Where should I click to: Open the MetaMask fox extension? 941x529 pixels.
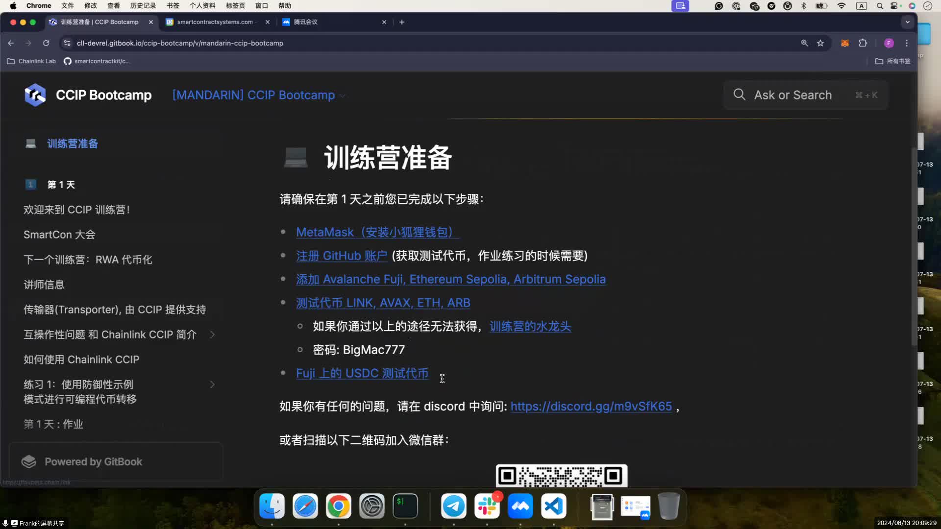point(845,43)
